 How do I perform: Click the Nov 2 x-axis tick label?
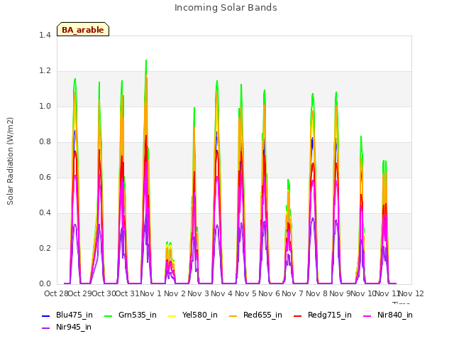pyautogui.click(x=175, y=293)
